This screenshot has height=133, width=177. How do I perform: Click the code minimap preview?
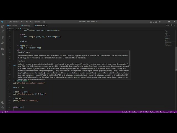(168, 38)
